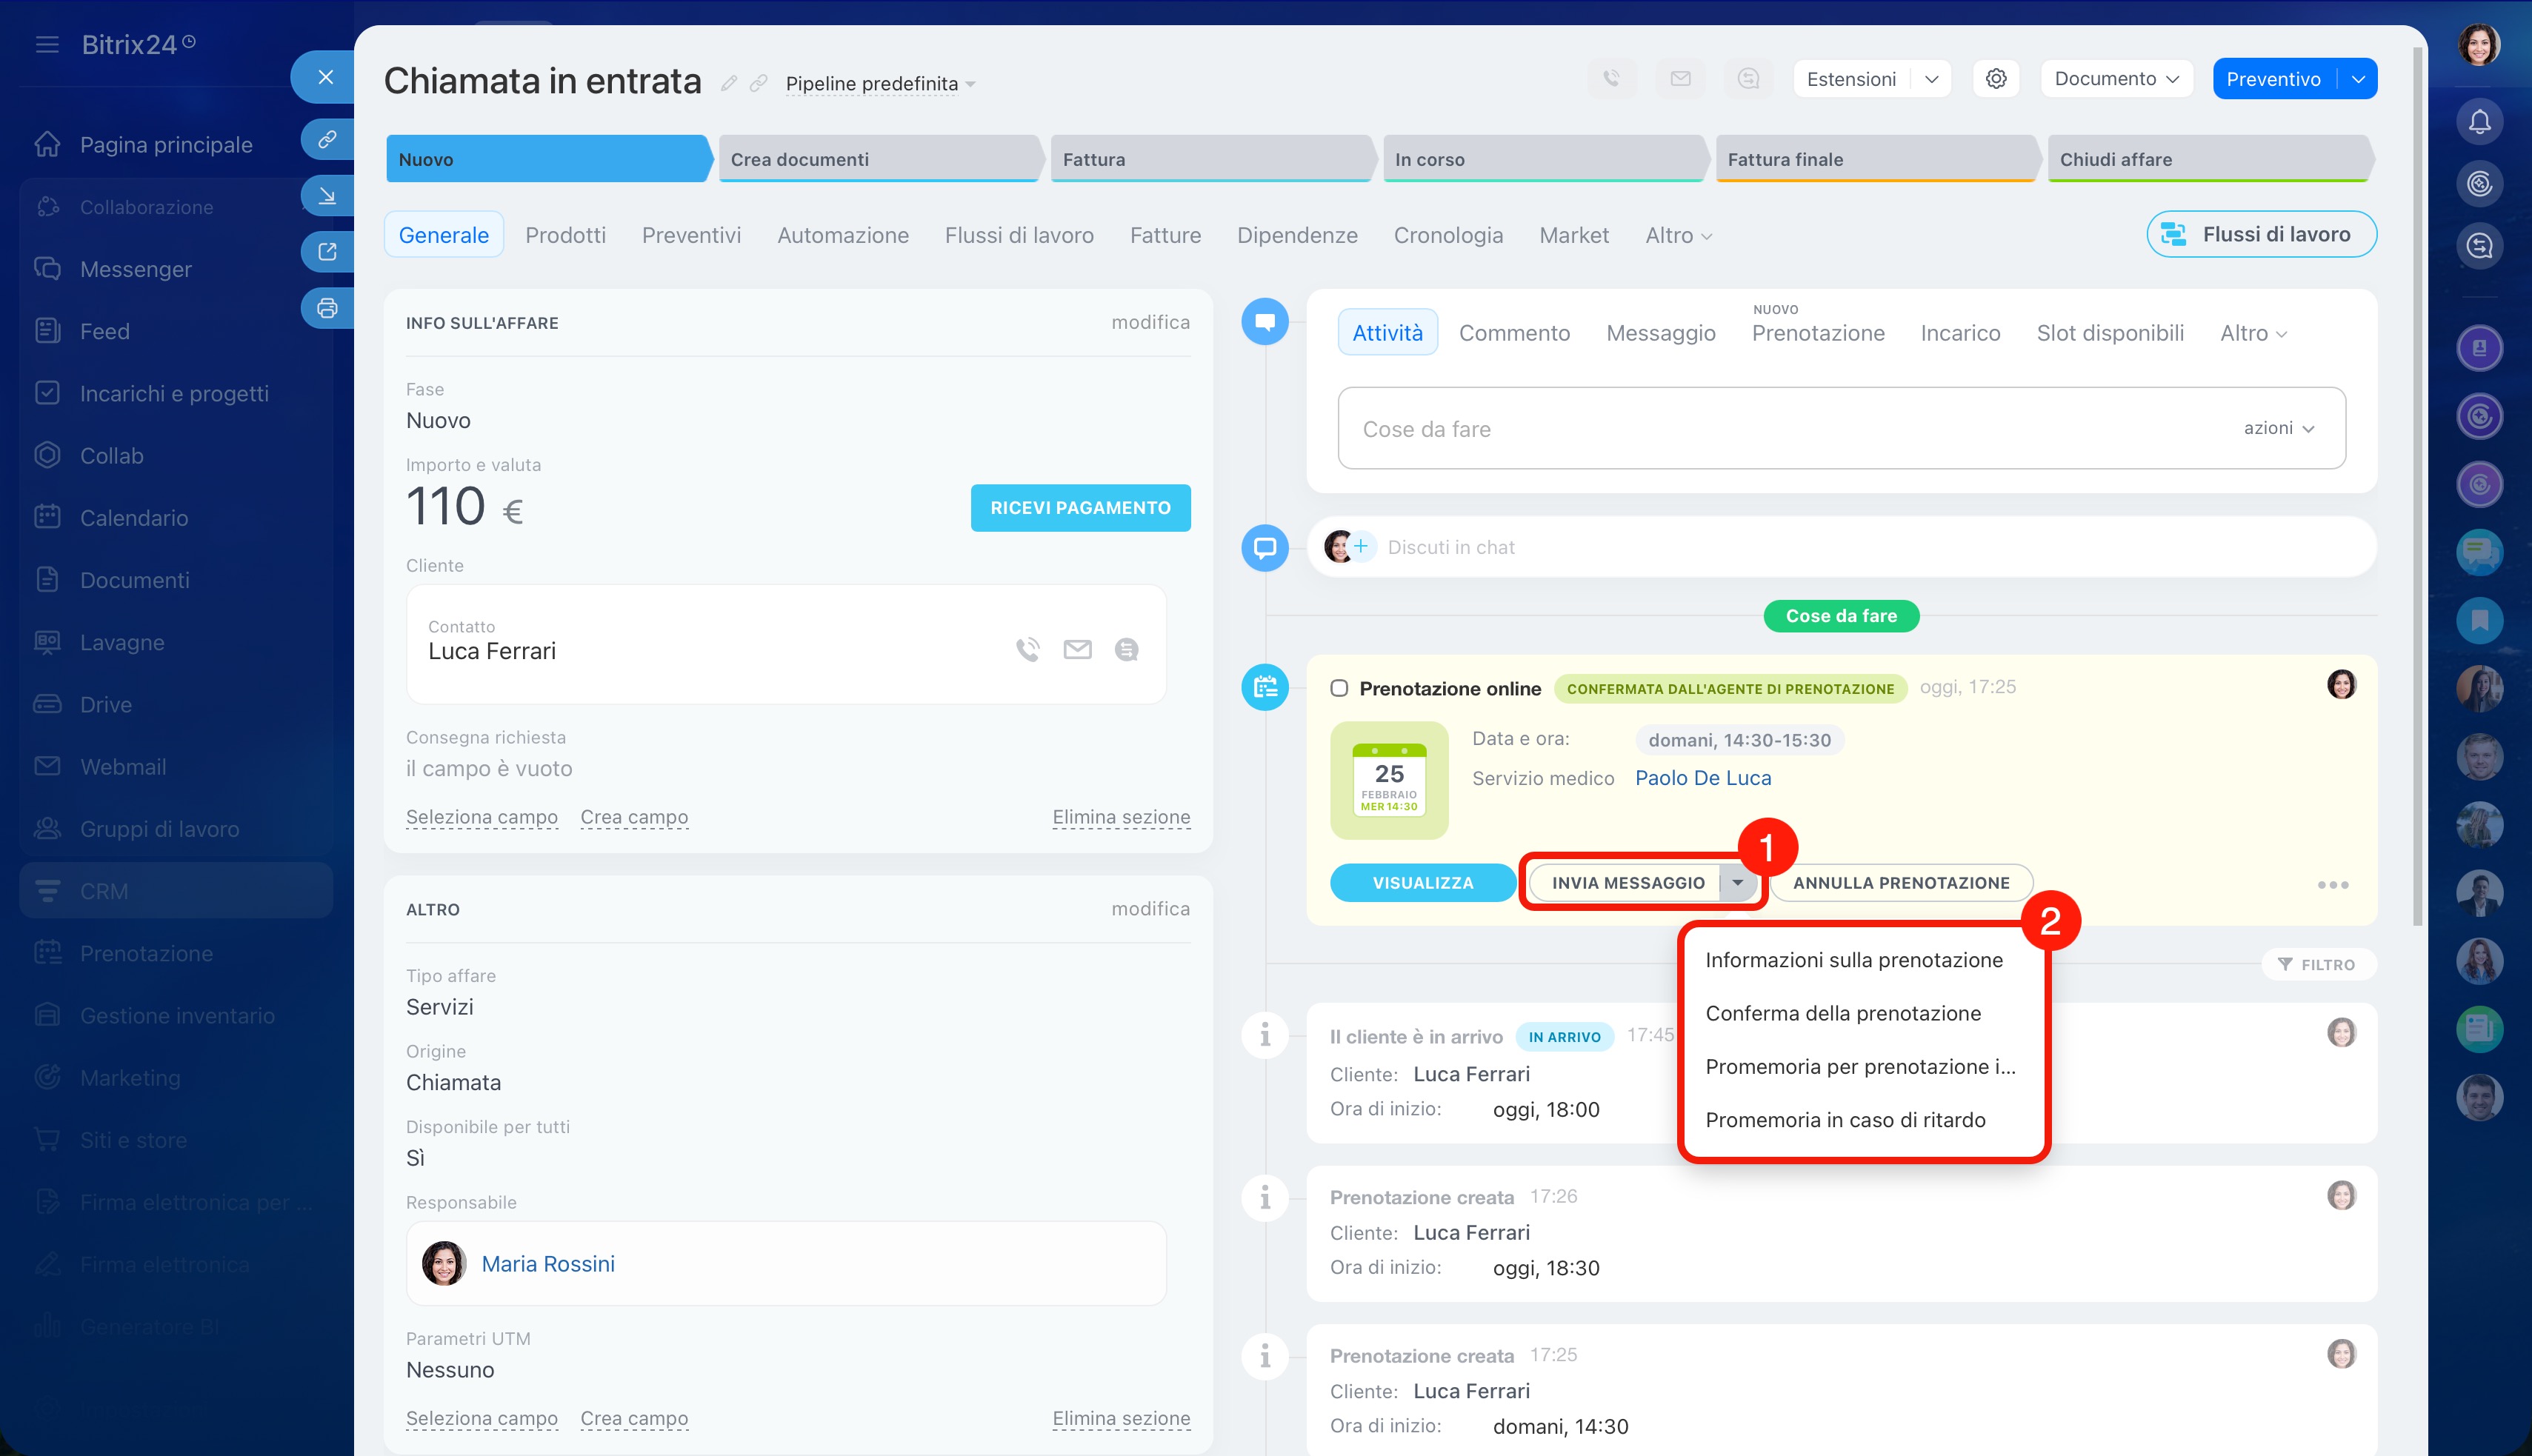
Task: Open notifications bell in right sidebar
Action: 2479,122
